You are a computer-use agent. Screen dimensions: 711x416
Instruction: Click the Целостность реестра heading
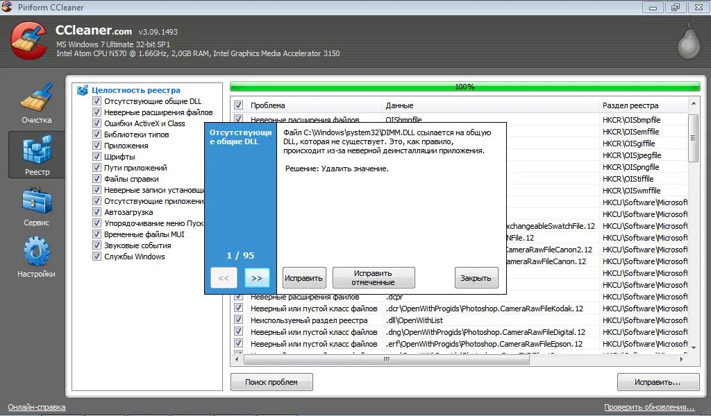pyautogui.click(x=136, y=90)
